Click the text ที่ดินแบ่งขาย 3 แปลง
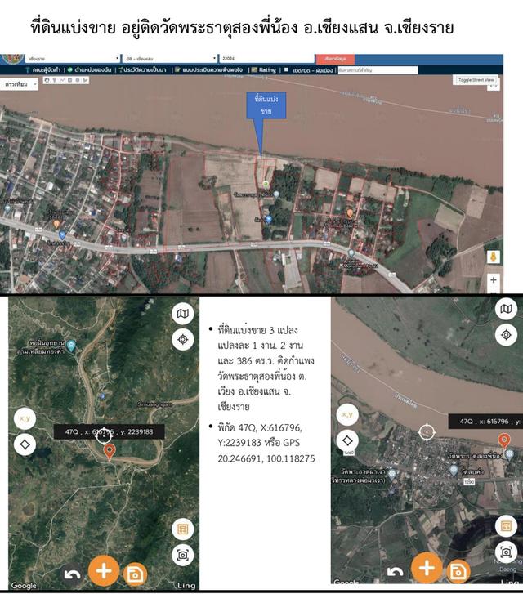523x594 pixels. [257, 330]
